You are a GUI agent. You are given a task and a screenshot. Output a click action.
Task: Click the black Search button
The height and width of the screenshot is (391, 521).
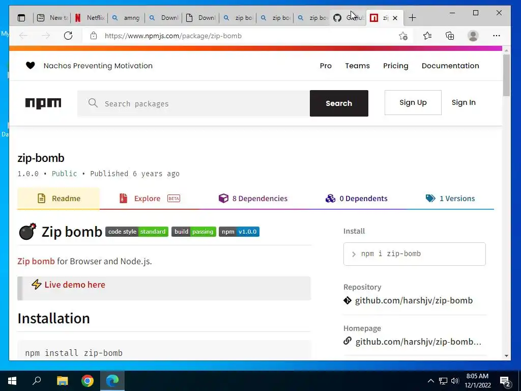(339, 103)
